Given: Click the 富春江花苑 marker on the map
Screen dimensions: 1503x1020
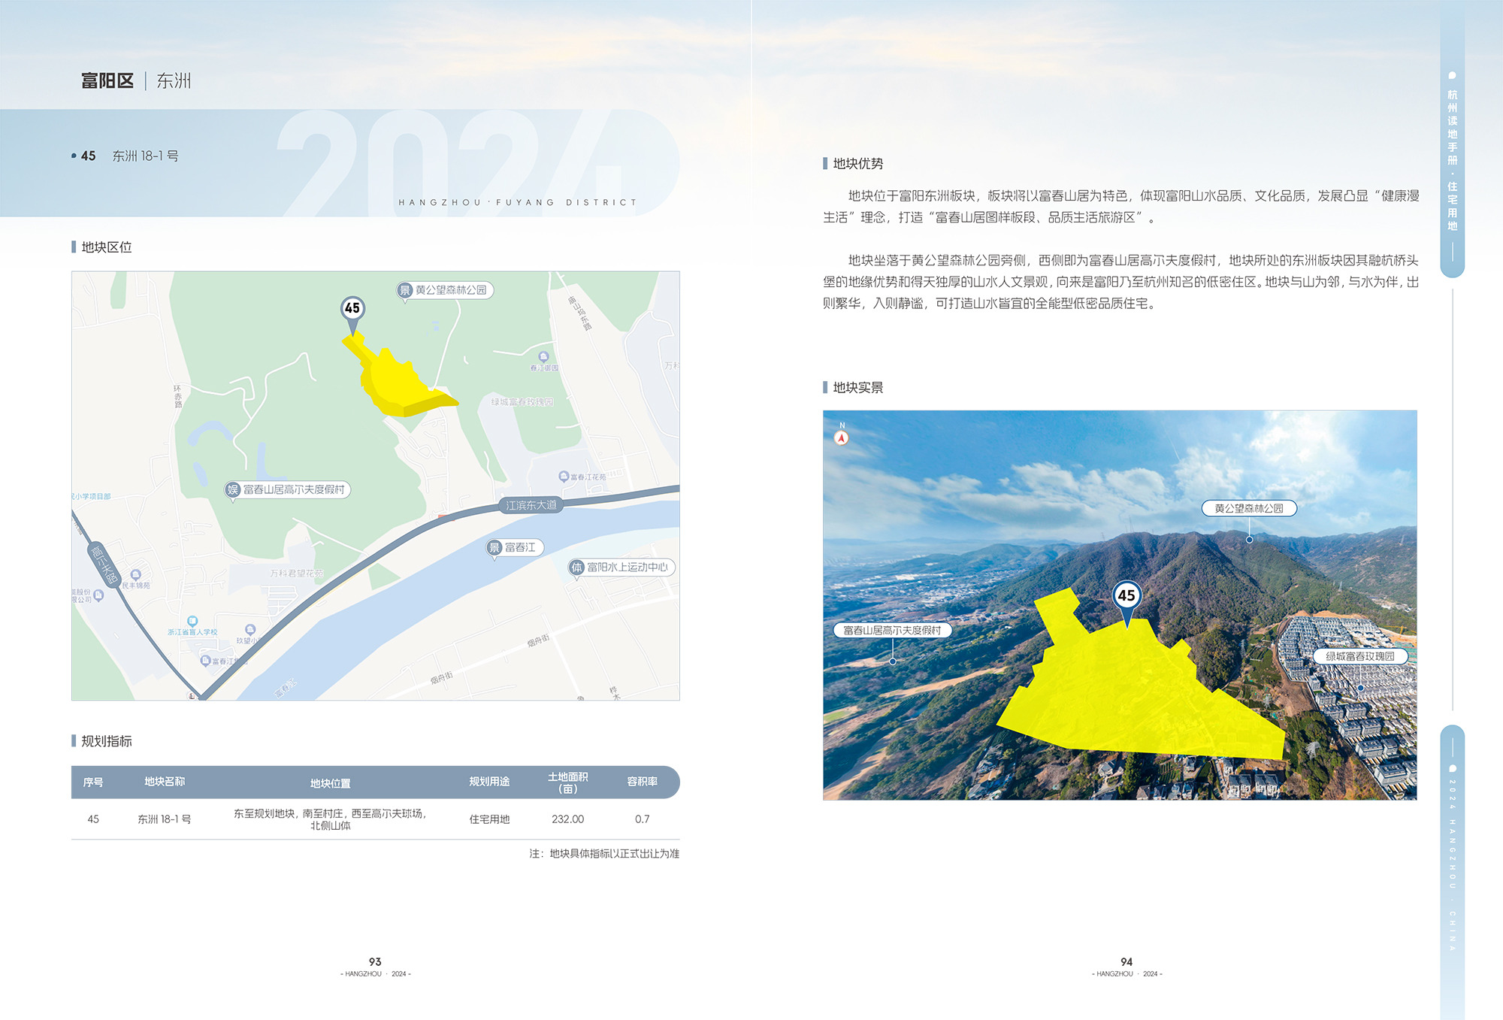Looking at the screenshot, I should click(x=582, y=477).
